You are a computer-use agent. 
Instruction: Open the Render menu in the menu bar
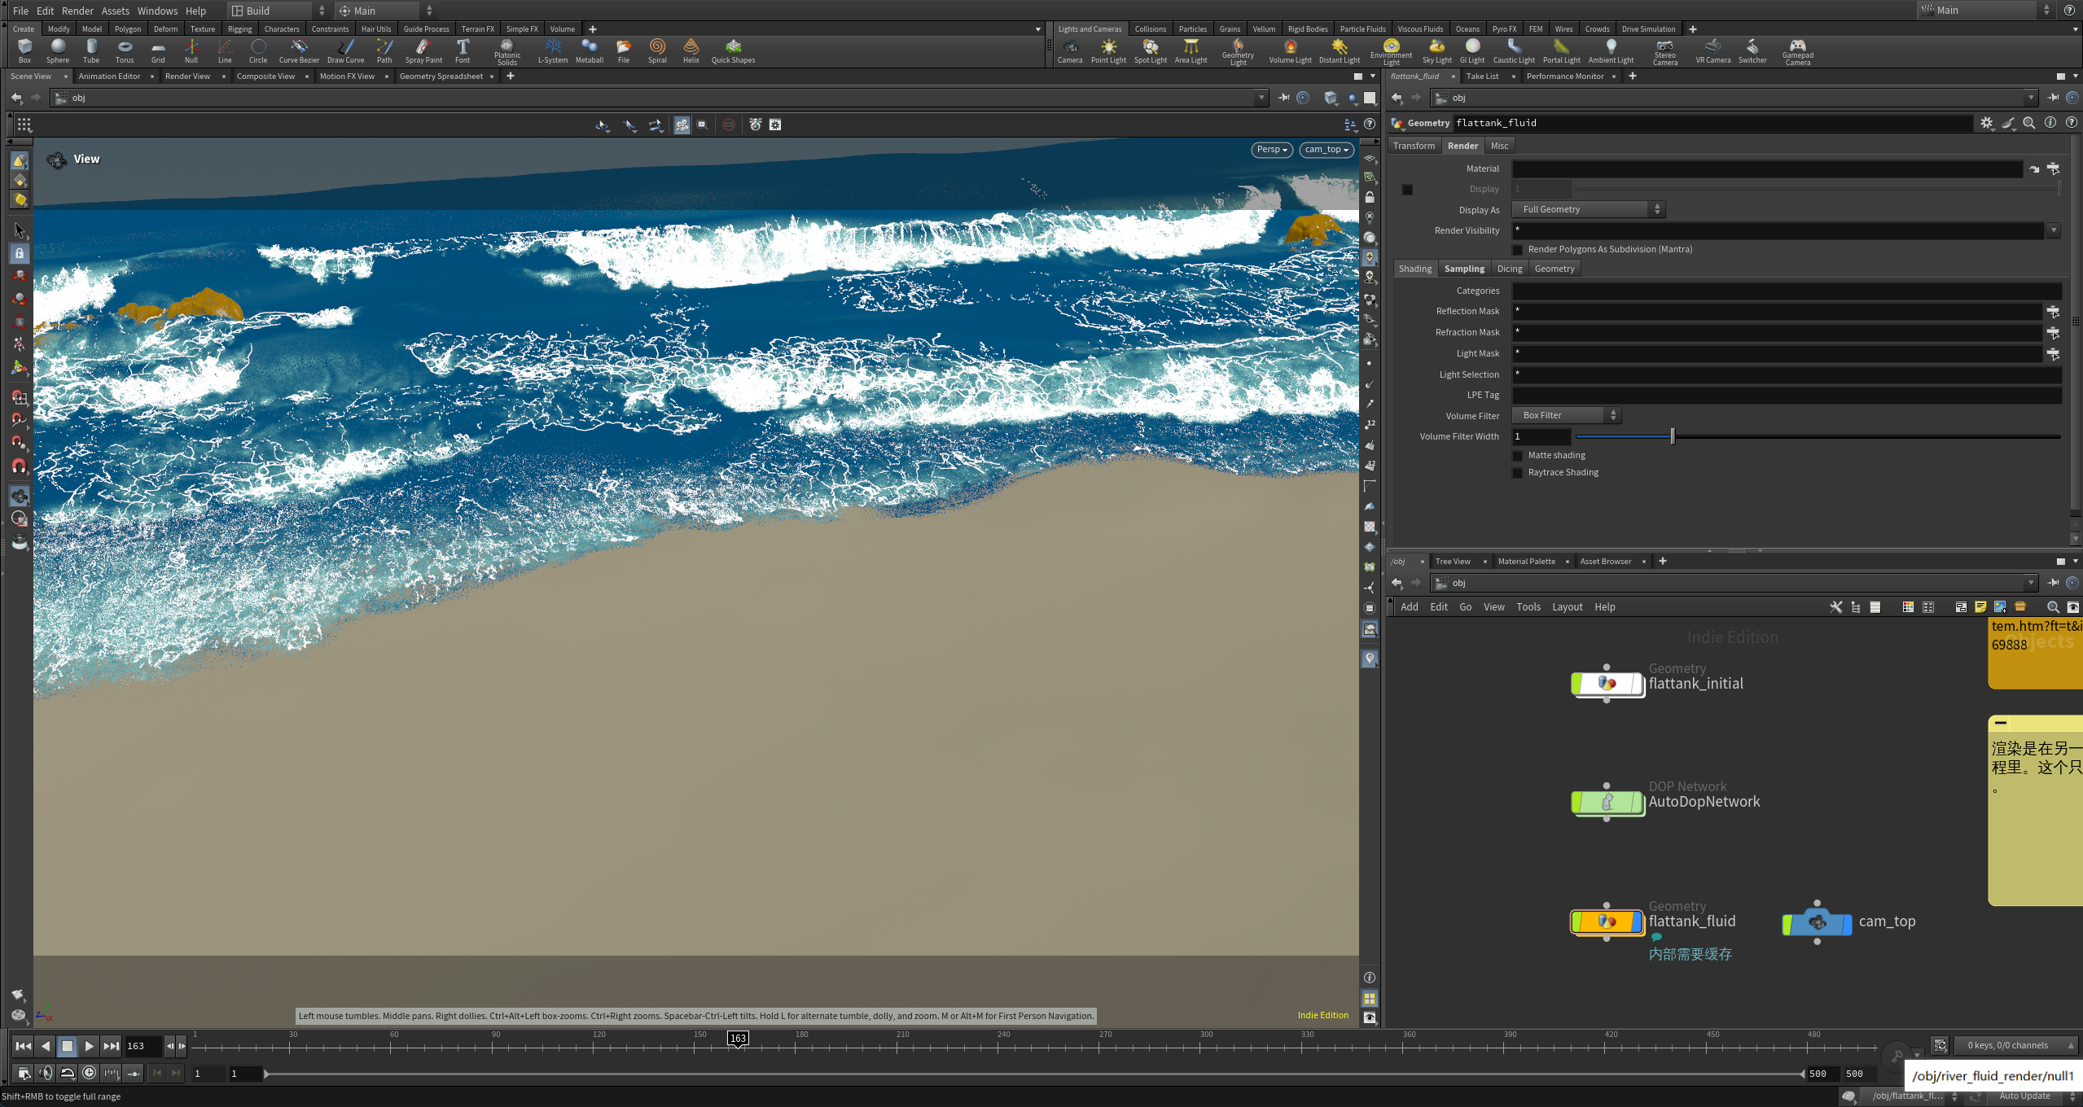(77, 11)
